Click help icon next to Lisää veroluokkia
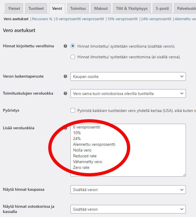Viewport: 196px width, 217px height. click(x=66, y=128)
